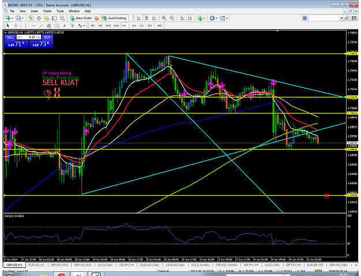This screenshot has width=361, height=276.
Task: Click the New Order button
Action: (x=81, y=18)
